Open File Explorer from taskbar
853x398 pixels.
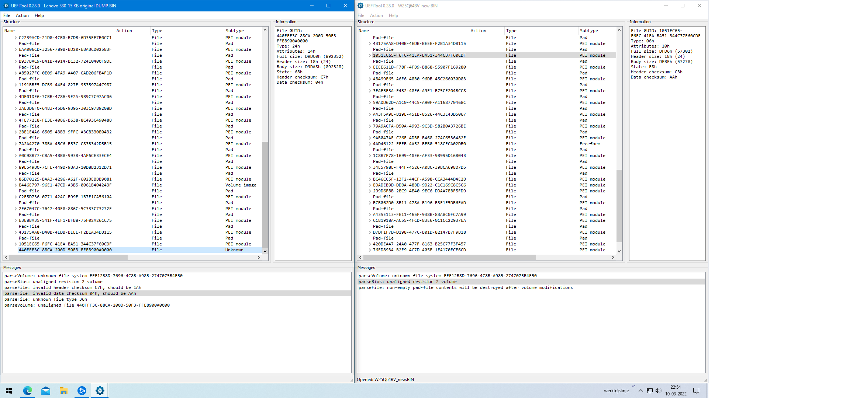tap(64, 391)
